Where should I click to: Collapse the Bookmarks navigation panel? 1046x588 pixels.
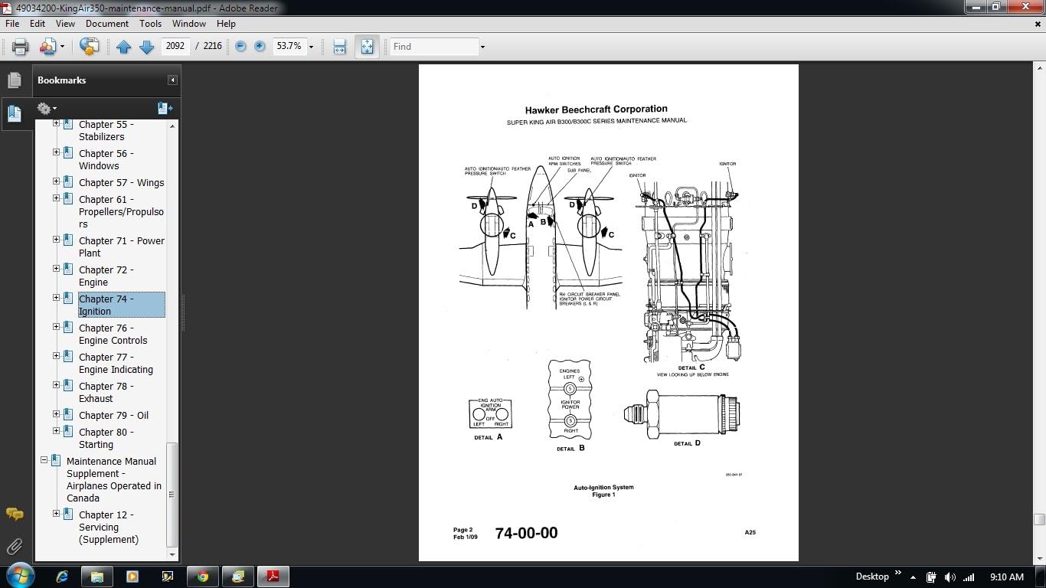(173, 80)
